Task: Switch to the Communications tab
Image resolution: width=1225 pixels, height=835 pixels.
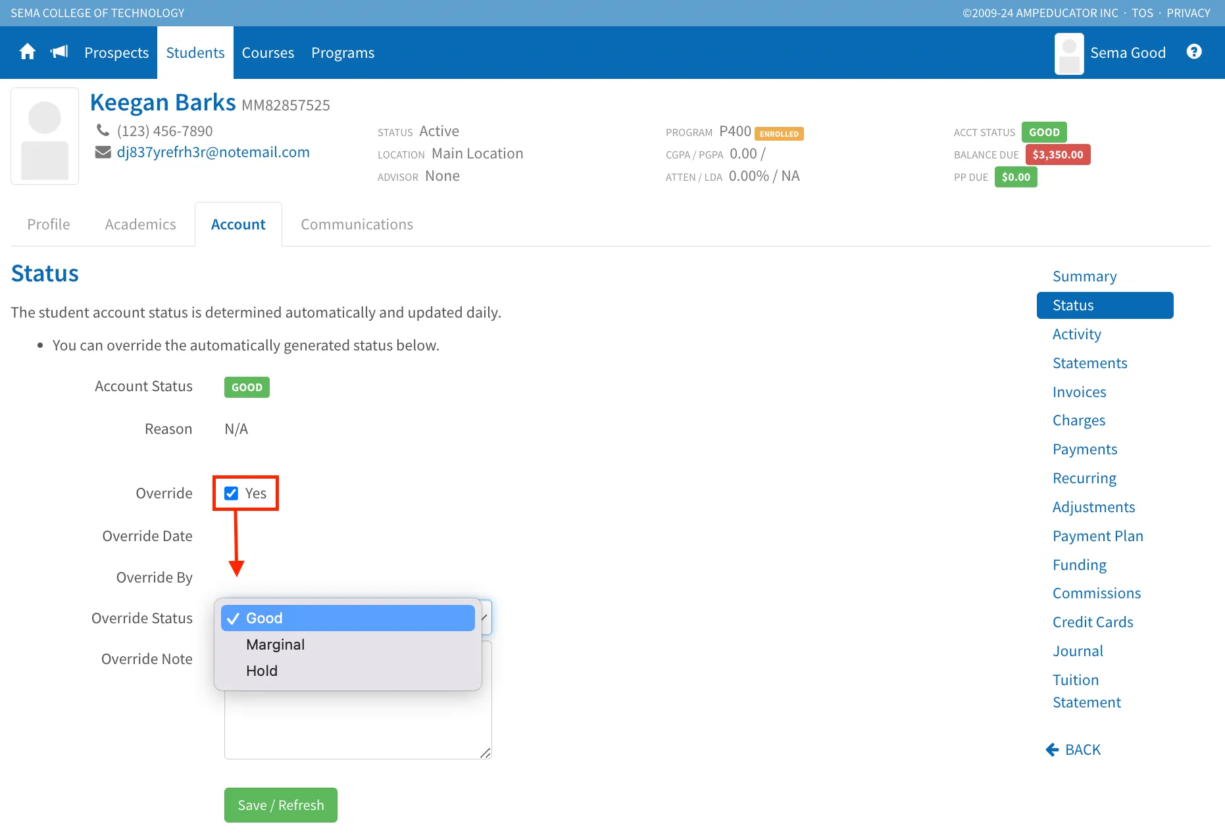Action: [357, 224]
